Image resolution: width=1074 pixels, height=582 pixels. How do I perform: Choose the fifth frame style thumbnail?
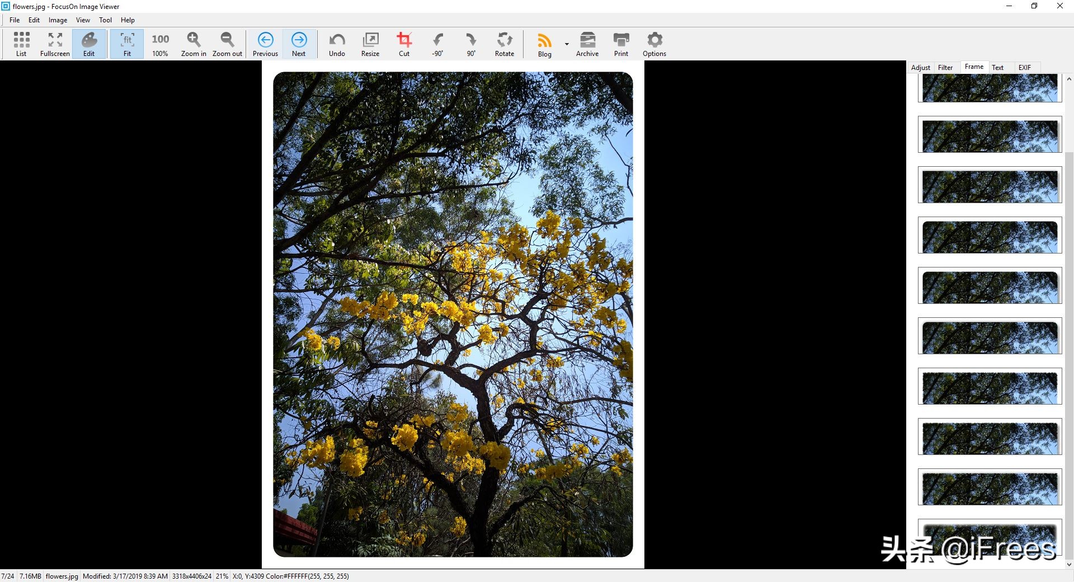point(990,285)
